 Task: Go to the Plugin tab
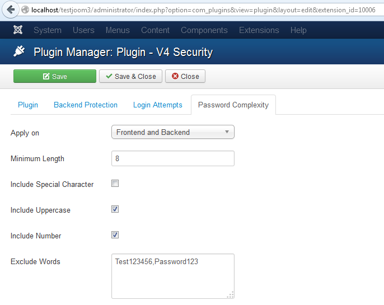coord(28,105)
